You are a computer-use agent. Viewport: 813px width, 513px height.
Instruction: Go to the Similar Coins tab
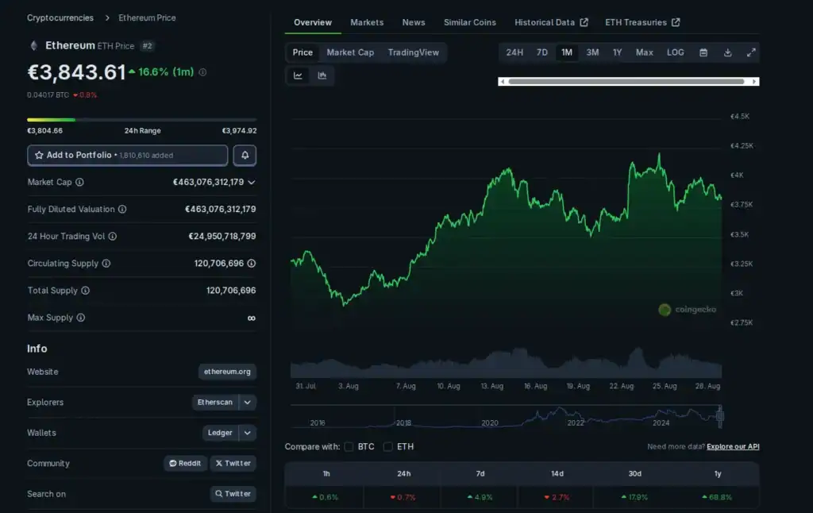(470, 22)
